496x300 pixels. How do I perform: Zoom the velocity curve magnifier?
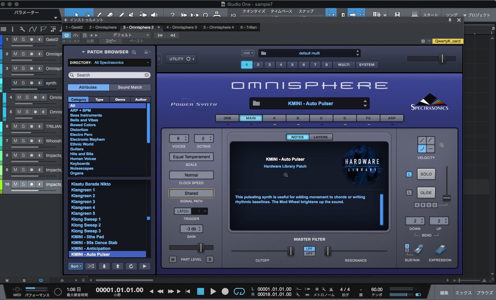click(442, 145)
